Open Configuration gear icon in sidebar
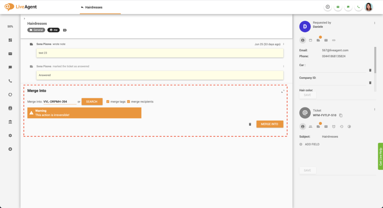Image resolution: width=383 pixels, height=208 pixels. click(10, 135)
